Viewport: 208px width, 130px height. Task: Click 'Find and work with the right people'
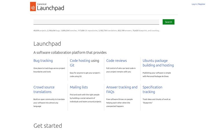pos(86,98)
